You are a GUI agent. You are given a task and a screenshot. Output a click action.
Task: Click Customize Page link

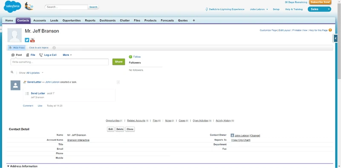tap(269, 30)
